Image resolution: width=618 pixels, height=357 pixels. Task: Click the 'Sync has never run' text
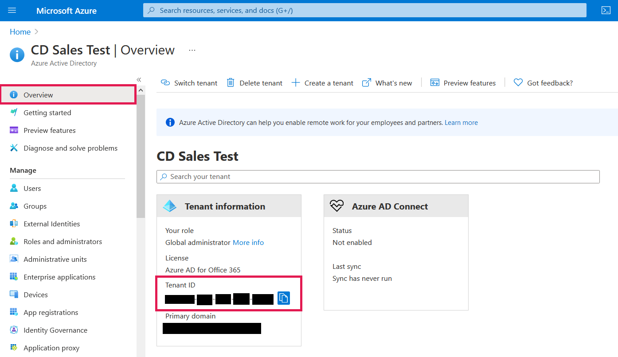click(x=362, y=278)
